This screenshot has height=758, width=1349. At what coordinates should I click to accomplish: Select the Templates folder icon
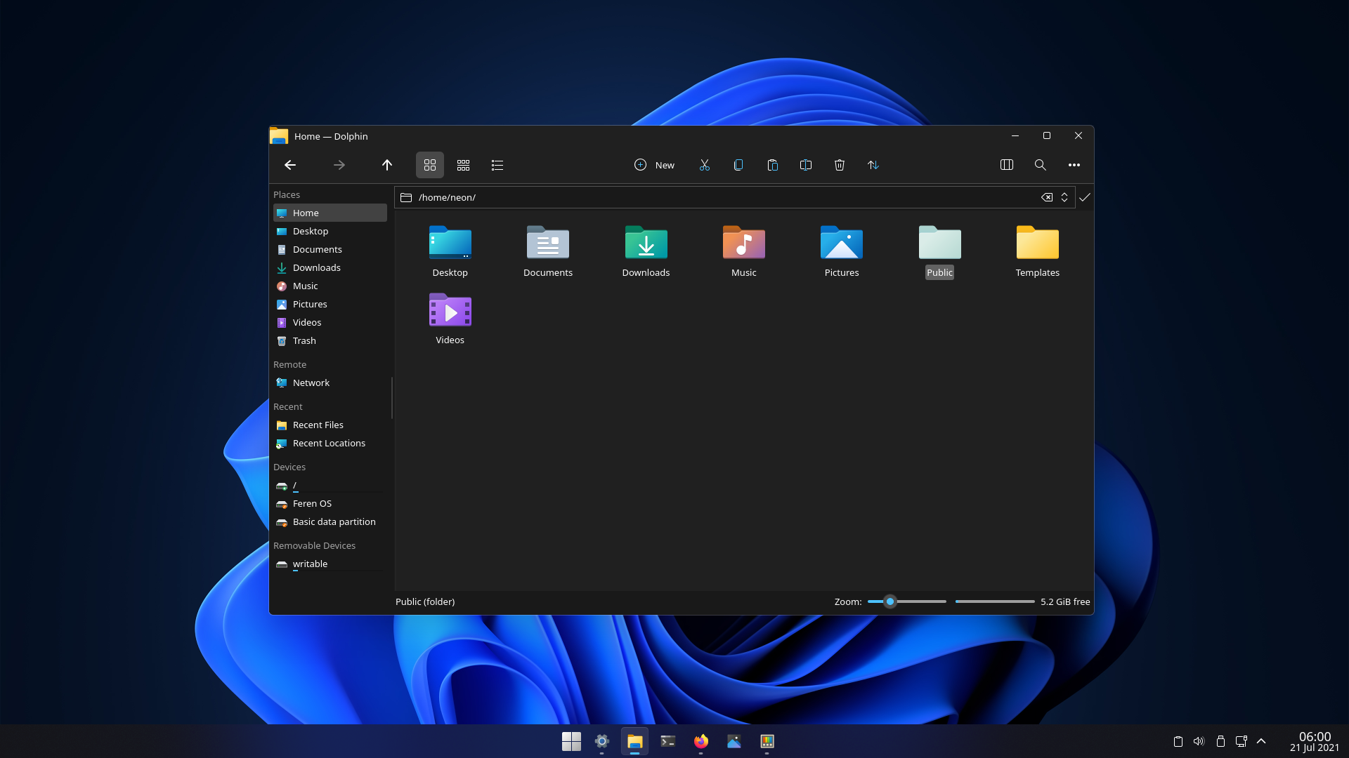tap(1038, 242)
